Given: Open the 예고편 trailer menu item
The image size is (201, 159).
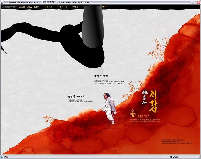Looking at the screenshot, I should pyautogui.click(x=22, y=7).
